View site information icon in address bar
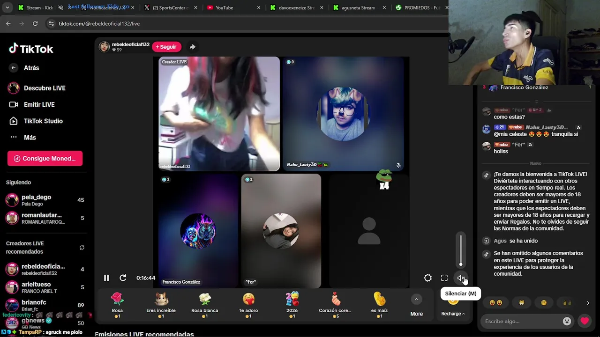The height and width of the screenshot is (337, 600). tap(51, 23)
